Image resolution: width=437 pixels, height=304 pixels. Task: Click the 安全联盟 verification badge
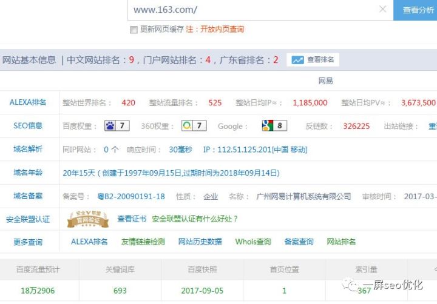tap(88, 219)
